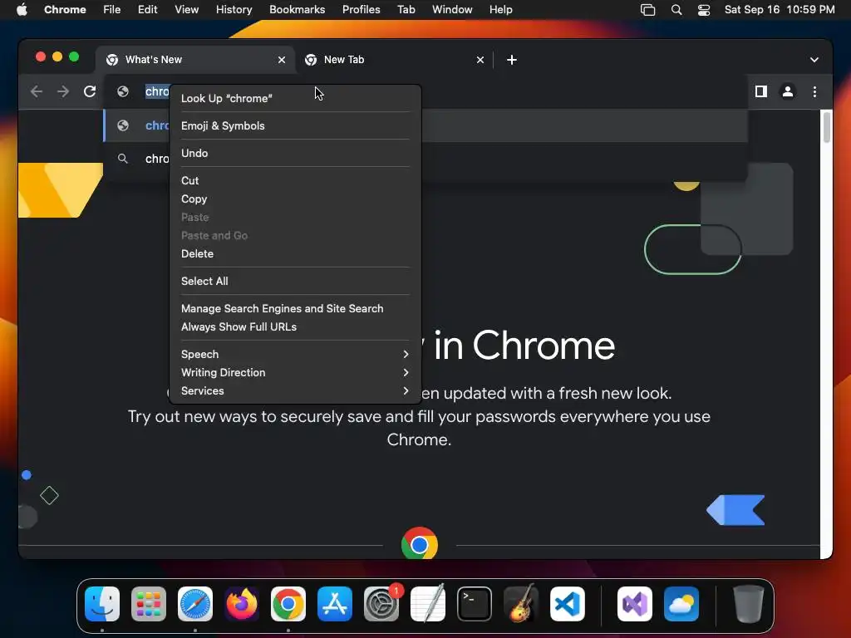Close the New Tab tab
This screenshot has width=851, height=638.
tap(480, 60)
